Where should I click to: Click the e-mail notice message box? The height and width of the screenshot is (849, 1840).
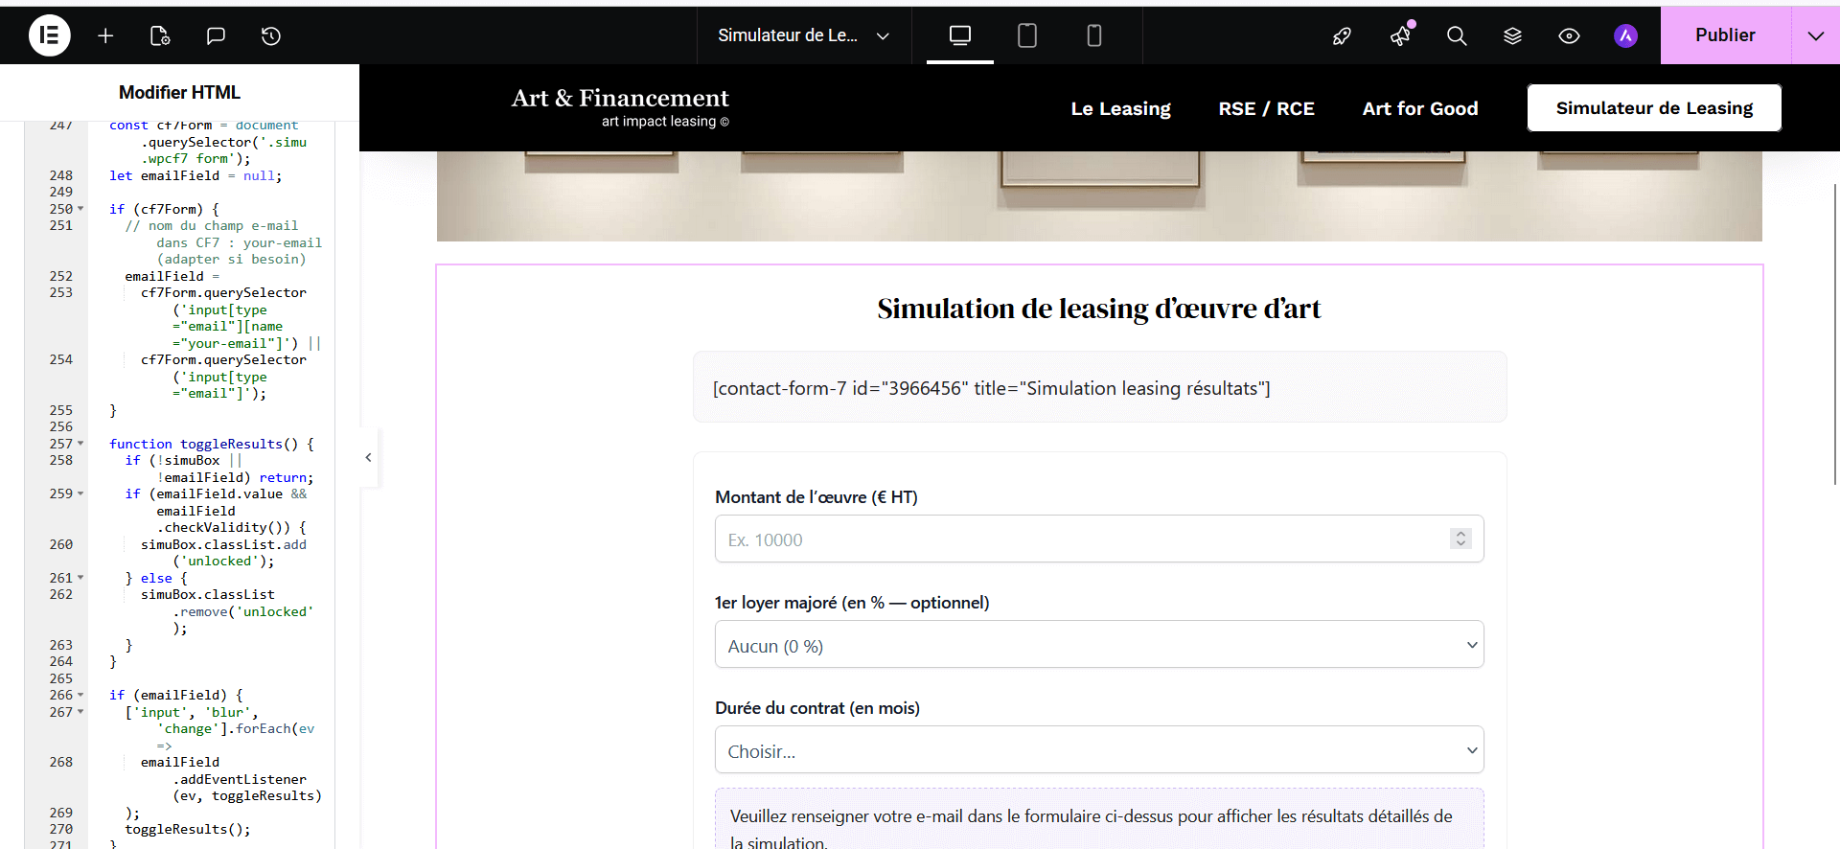pos(1099,820)
